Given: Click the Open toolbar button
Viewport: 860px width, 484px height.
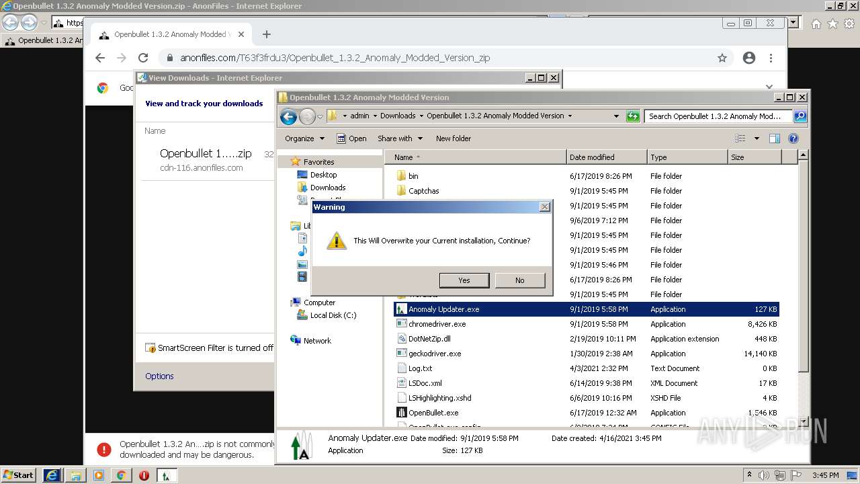Looking at the screenshot, I should click(351, 138).
